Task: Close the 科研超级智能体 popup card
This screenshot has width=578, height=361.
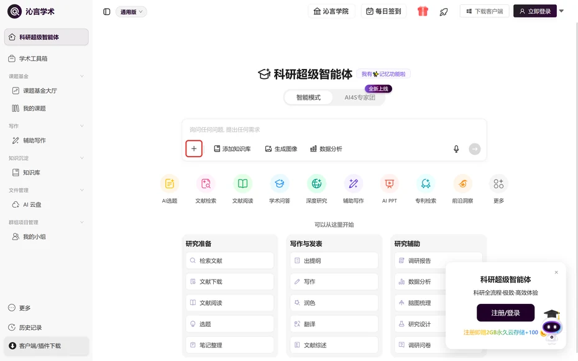Action: click(556, 272)
